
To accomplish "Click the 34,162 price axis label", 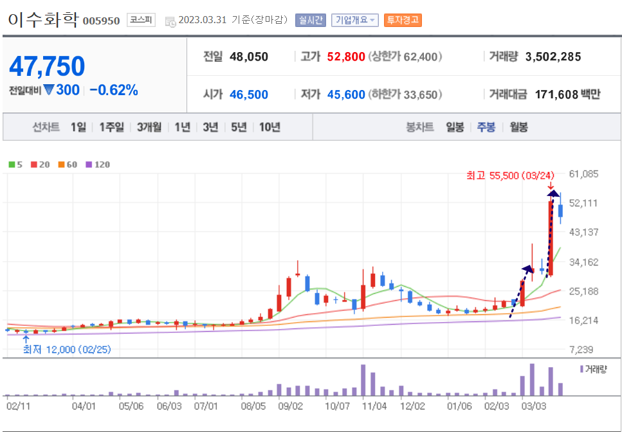I will click(x=583, y=262).
